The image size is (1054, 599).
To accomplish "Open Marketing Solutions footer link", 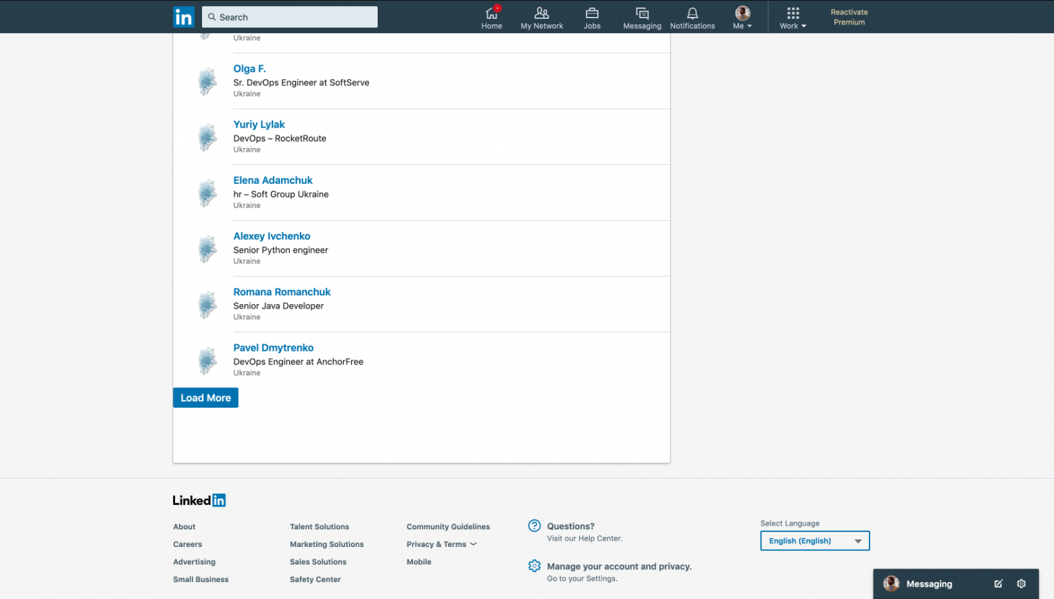I will point(326,544).
